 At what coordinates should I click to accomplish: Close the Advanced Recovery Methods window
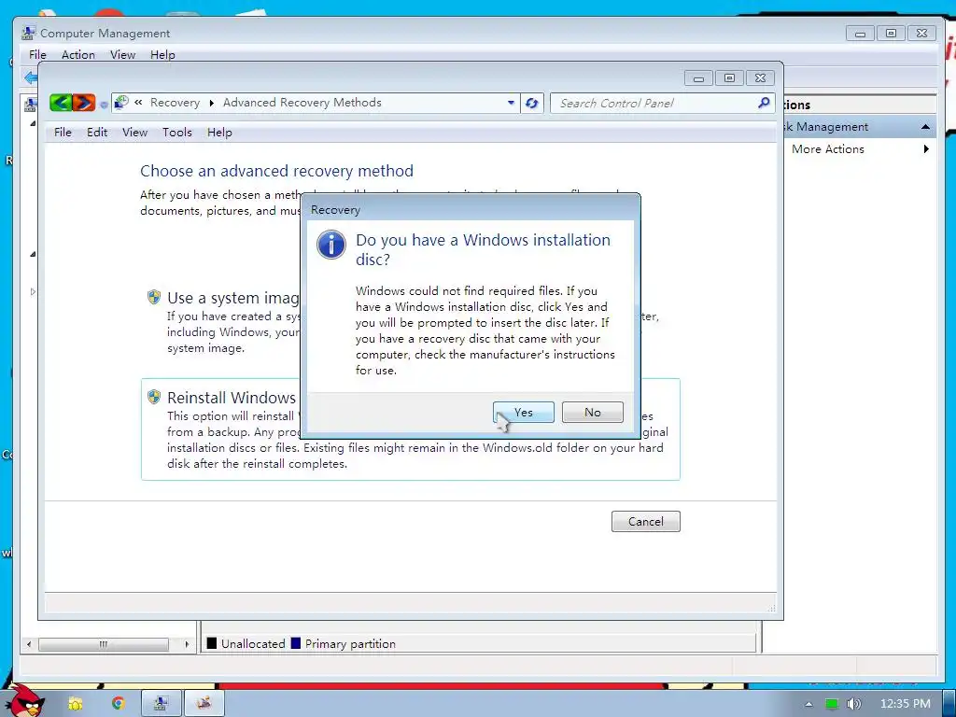(x=760, y=78)
